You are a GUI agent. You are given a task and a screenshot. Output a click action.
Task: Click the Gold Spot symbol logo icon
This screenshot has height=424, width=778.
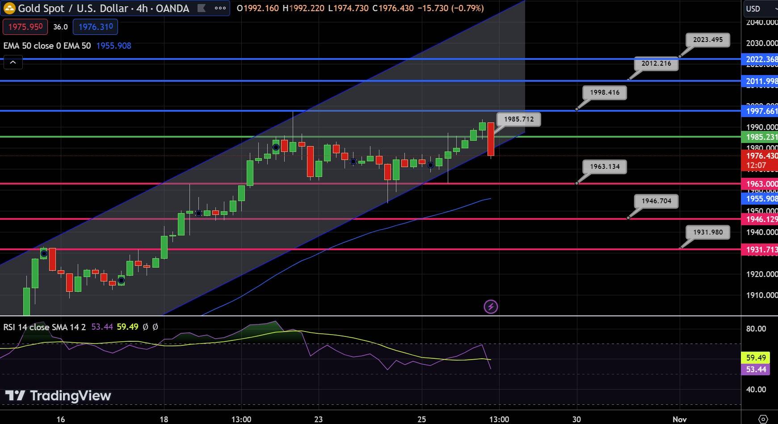9,8
